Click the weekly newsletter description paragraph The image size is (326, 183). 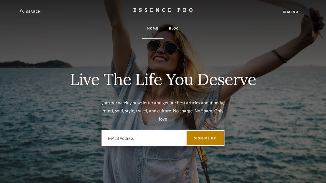(x=163, y=111)
